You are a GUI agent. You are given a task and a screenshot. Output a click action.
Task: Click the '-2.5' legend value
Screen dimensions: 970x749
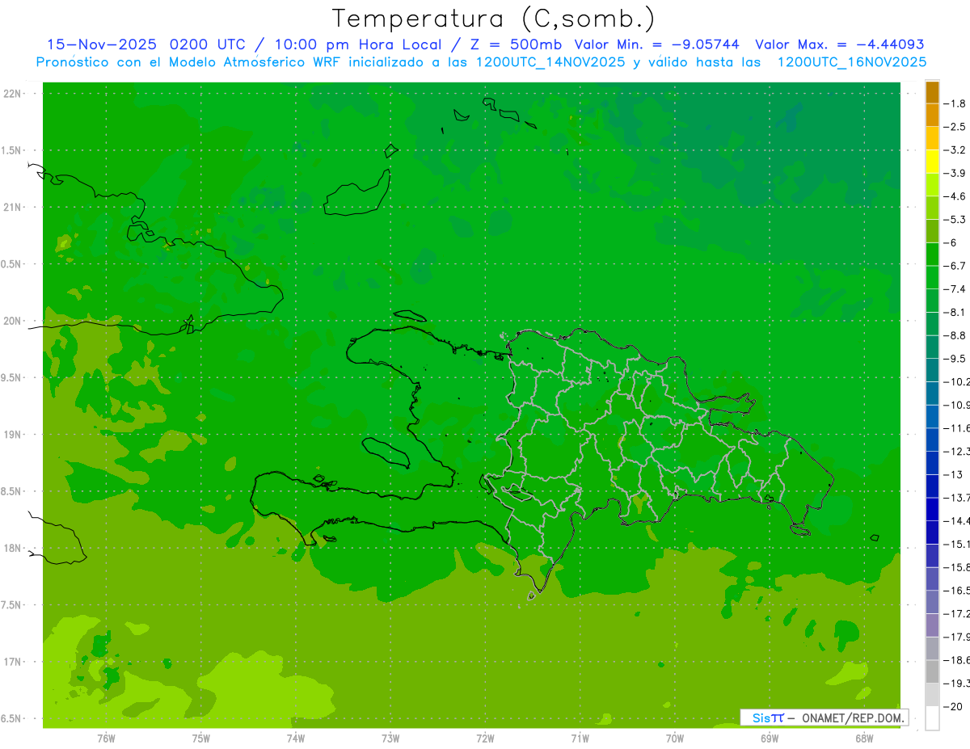(956, 127)
